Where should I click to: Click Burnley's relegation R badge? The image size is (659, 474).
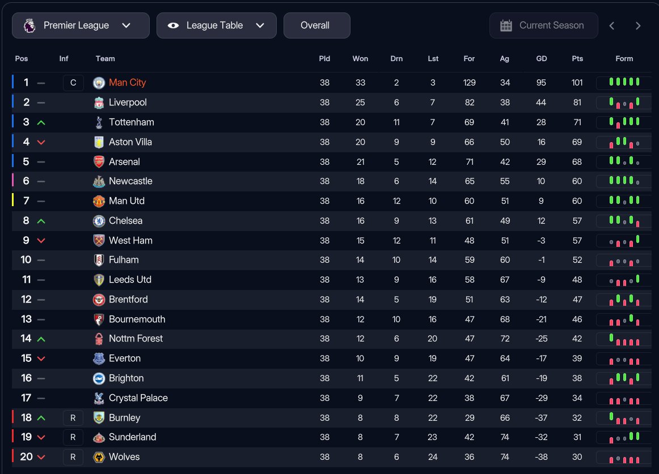pos(73,418)
